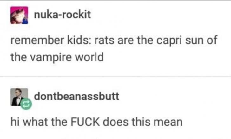Image resolution: width=231 pixels, height=139 pixels.
Task: Open the dontbeanassbutt profile avatar
Action: click(x=19, y=97)
